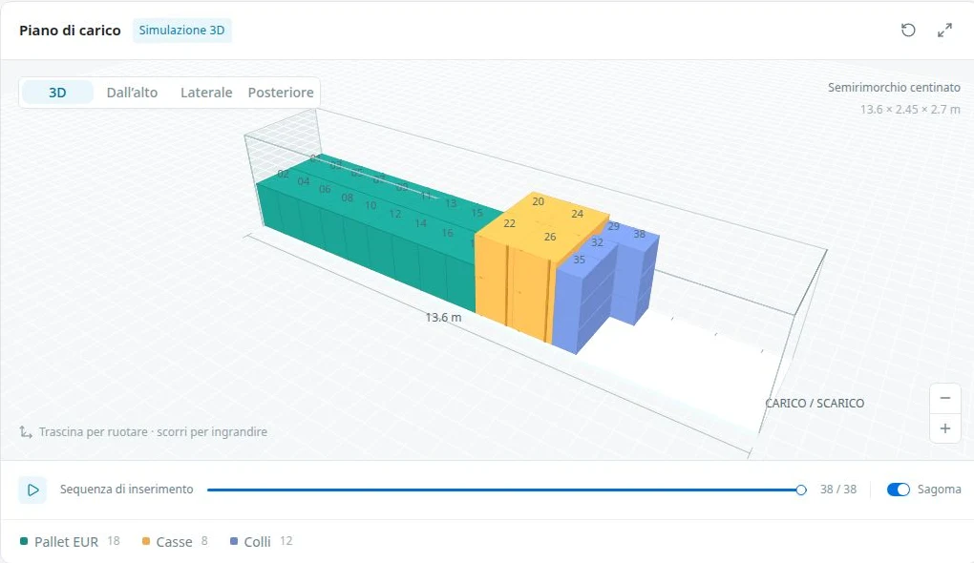Image resolution: width=974 pixels, height=563 pixels.
Task: Toggle the Sagoma switch
Action: pyautogui.click(x=899, y=490)
